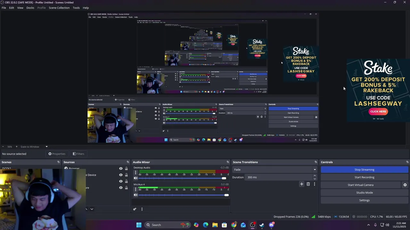
Task: Open Mic/Aux 4 three-dot options menu
Action: coord(135,189)
